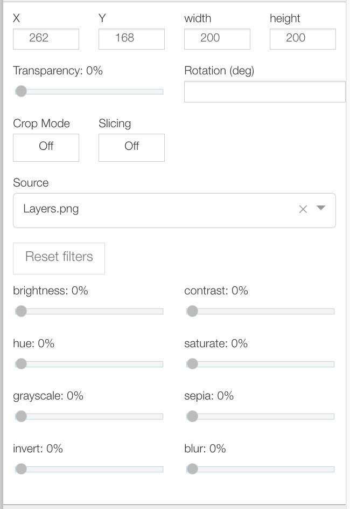Click the grayscale slider handle

[21, 416]
